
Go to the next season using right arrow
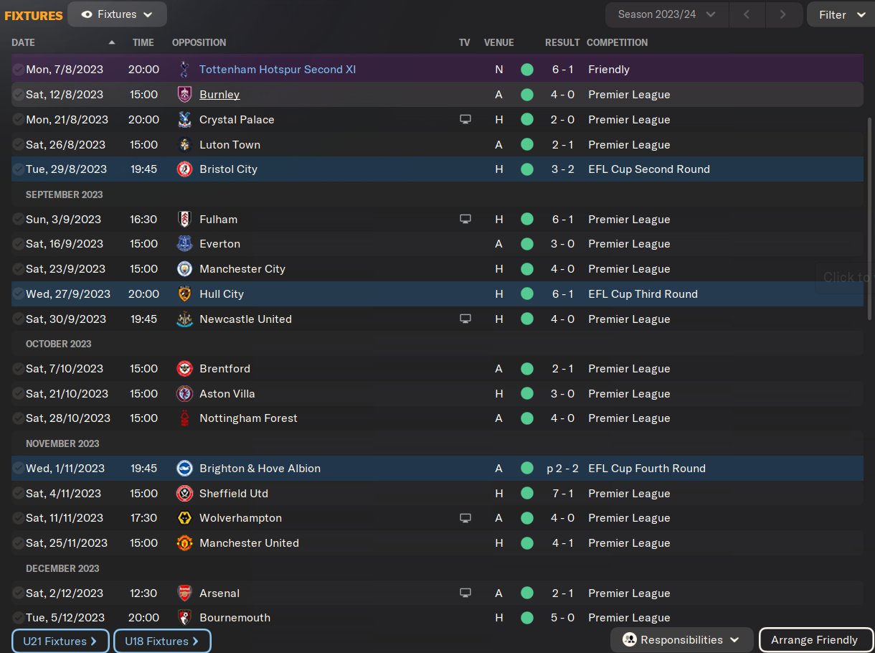(x=782, y=14)
